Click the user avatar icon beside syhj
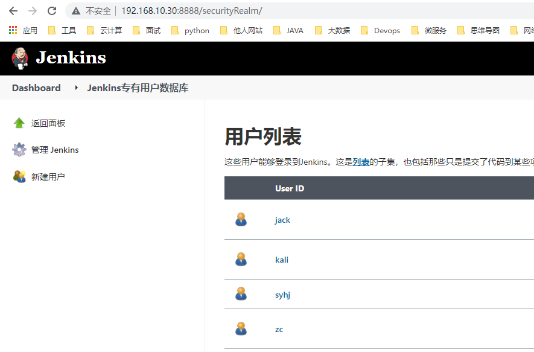The width and height of the screenshot is (534, 352). 241,293
